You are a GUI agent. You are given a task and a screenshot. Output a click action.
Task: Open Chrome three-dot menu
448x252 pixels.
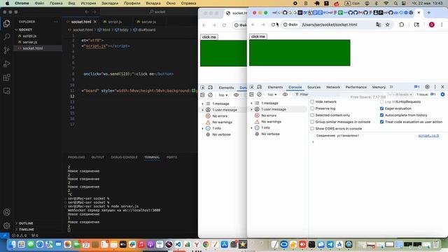[442, 25]
